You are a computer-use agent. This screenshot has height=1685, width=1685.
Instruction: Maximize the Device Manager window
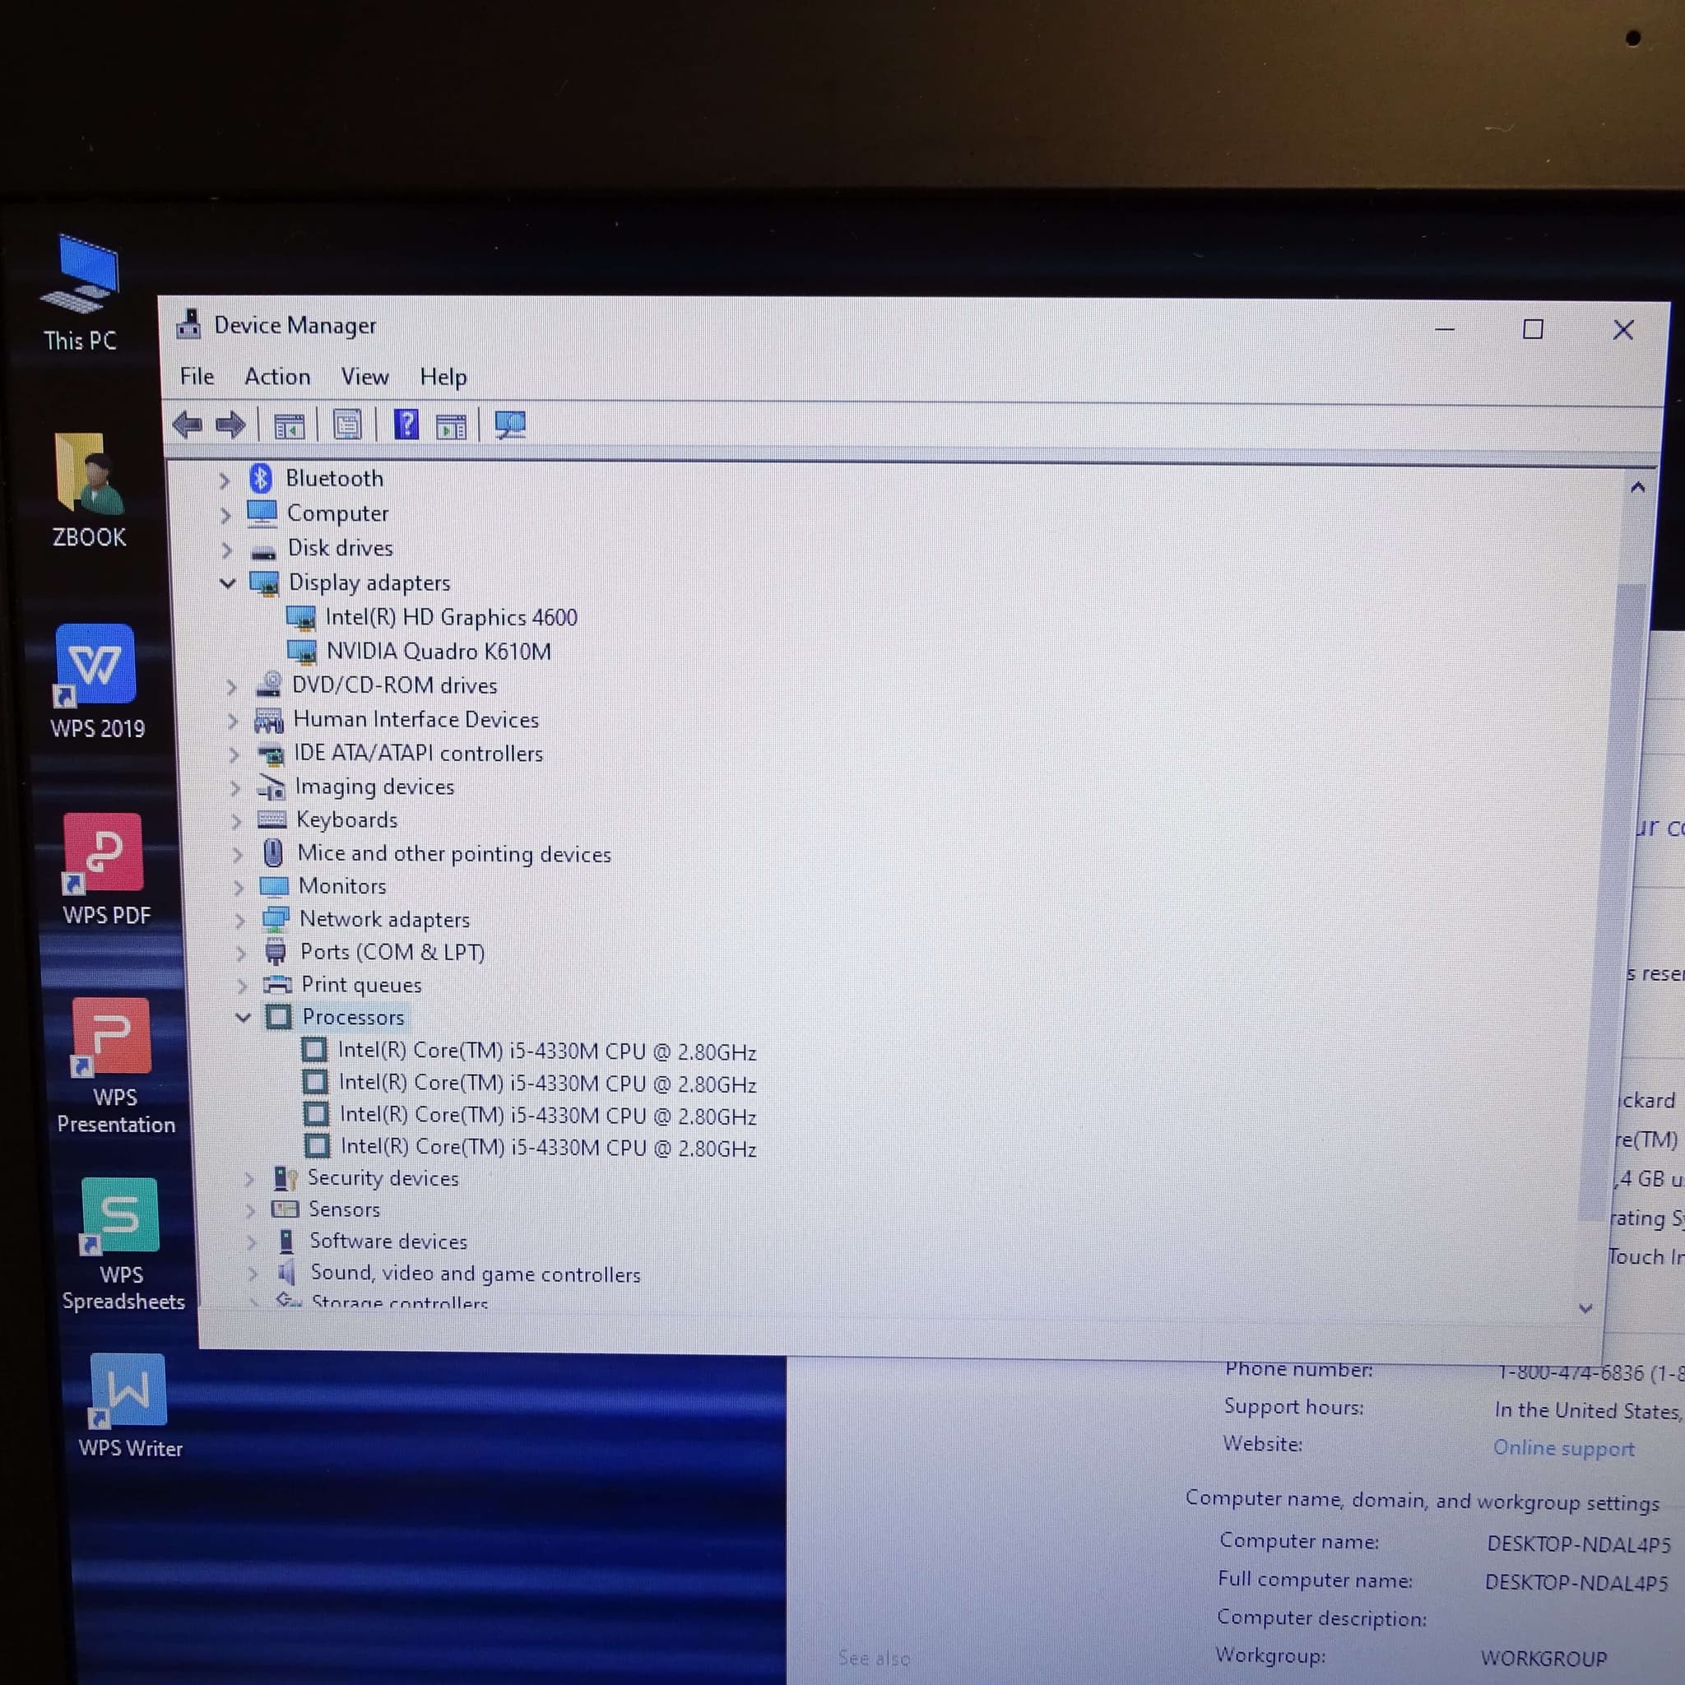pyautogui.click(x=1532, y=329)
